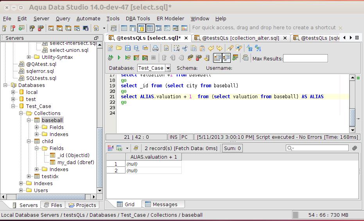Toggle the grid view button in main toolbar
This screenshot has height=221, width=364.
pos(150,28)
